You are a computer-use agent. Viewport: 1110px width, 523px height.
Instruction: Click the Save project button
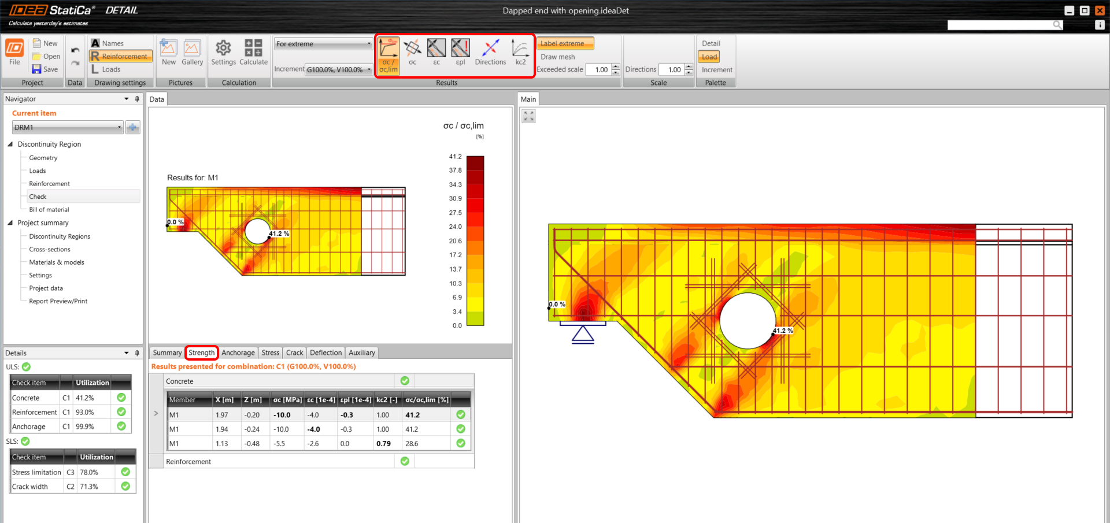pyautogui.click(x=45, y=69)
